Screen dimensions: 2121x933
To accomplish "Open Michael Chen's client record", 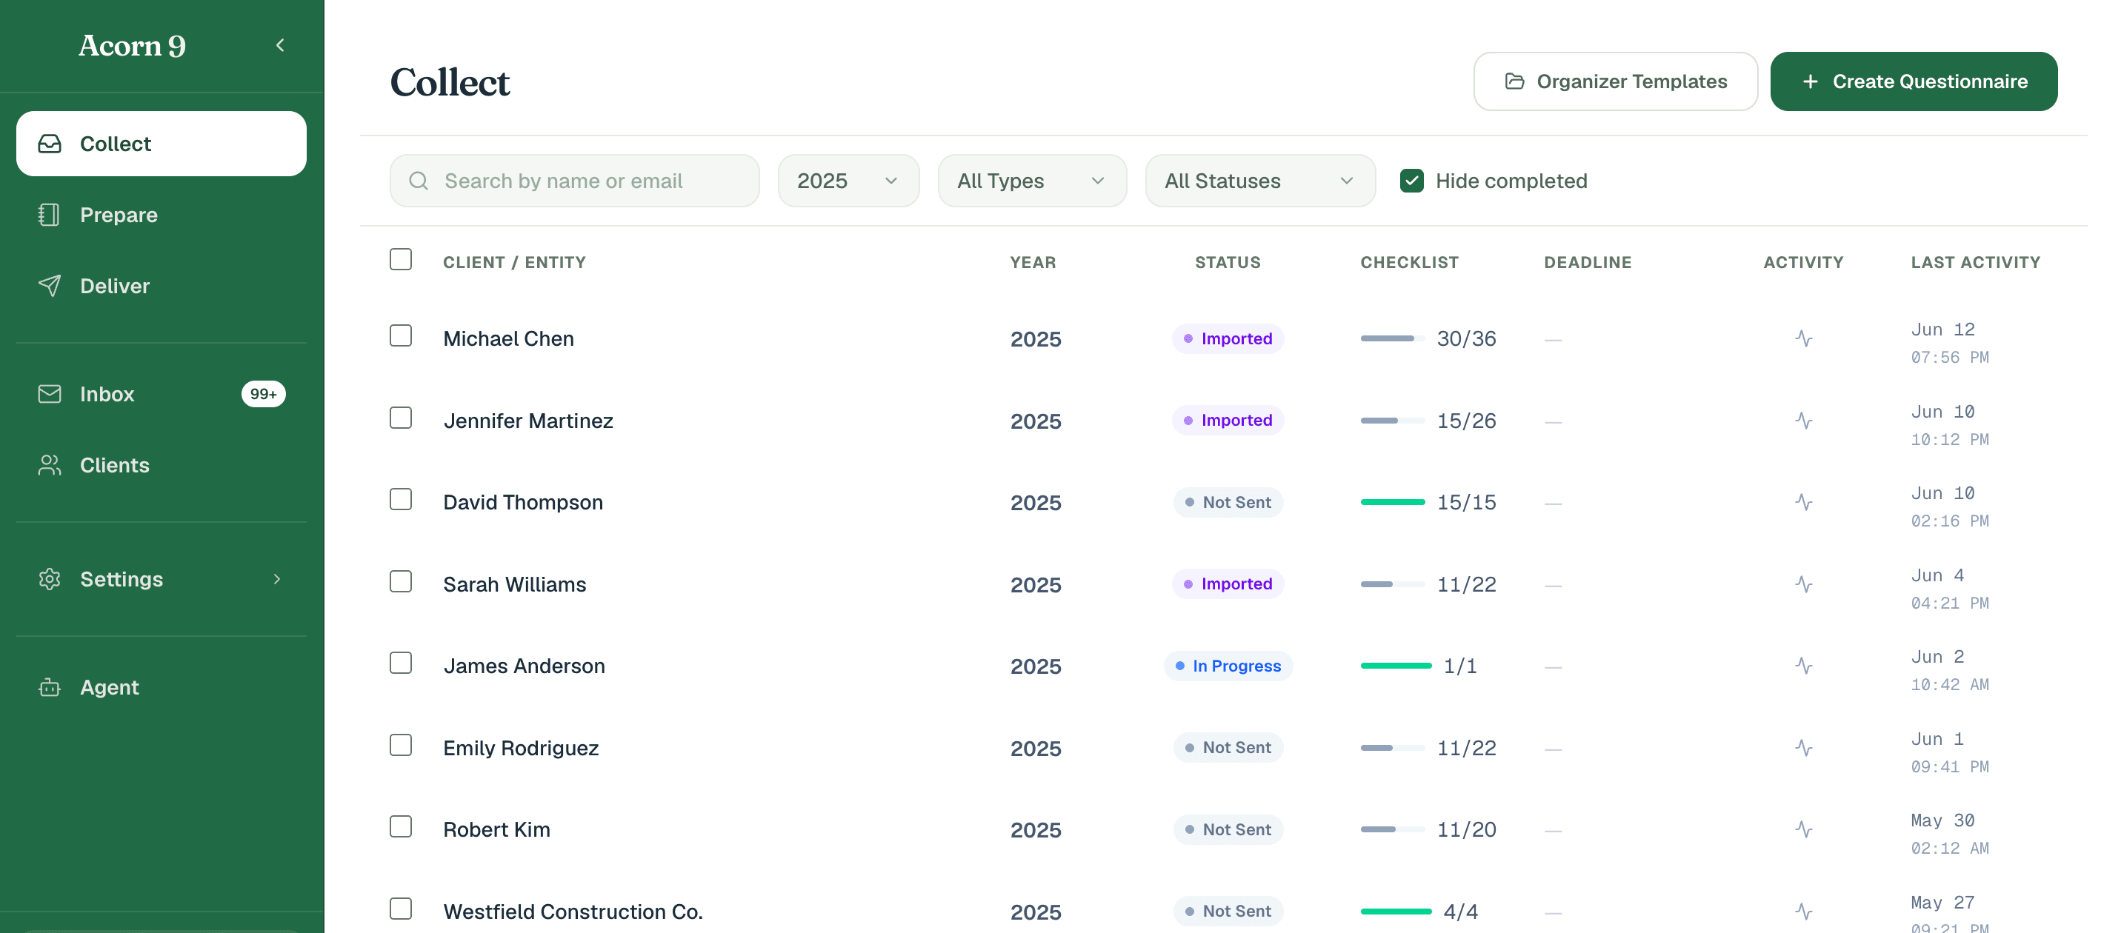I will pos(509,338).
